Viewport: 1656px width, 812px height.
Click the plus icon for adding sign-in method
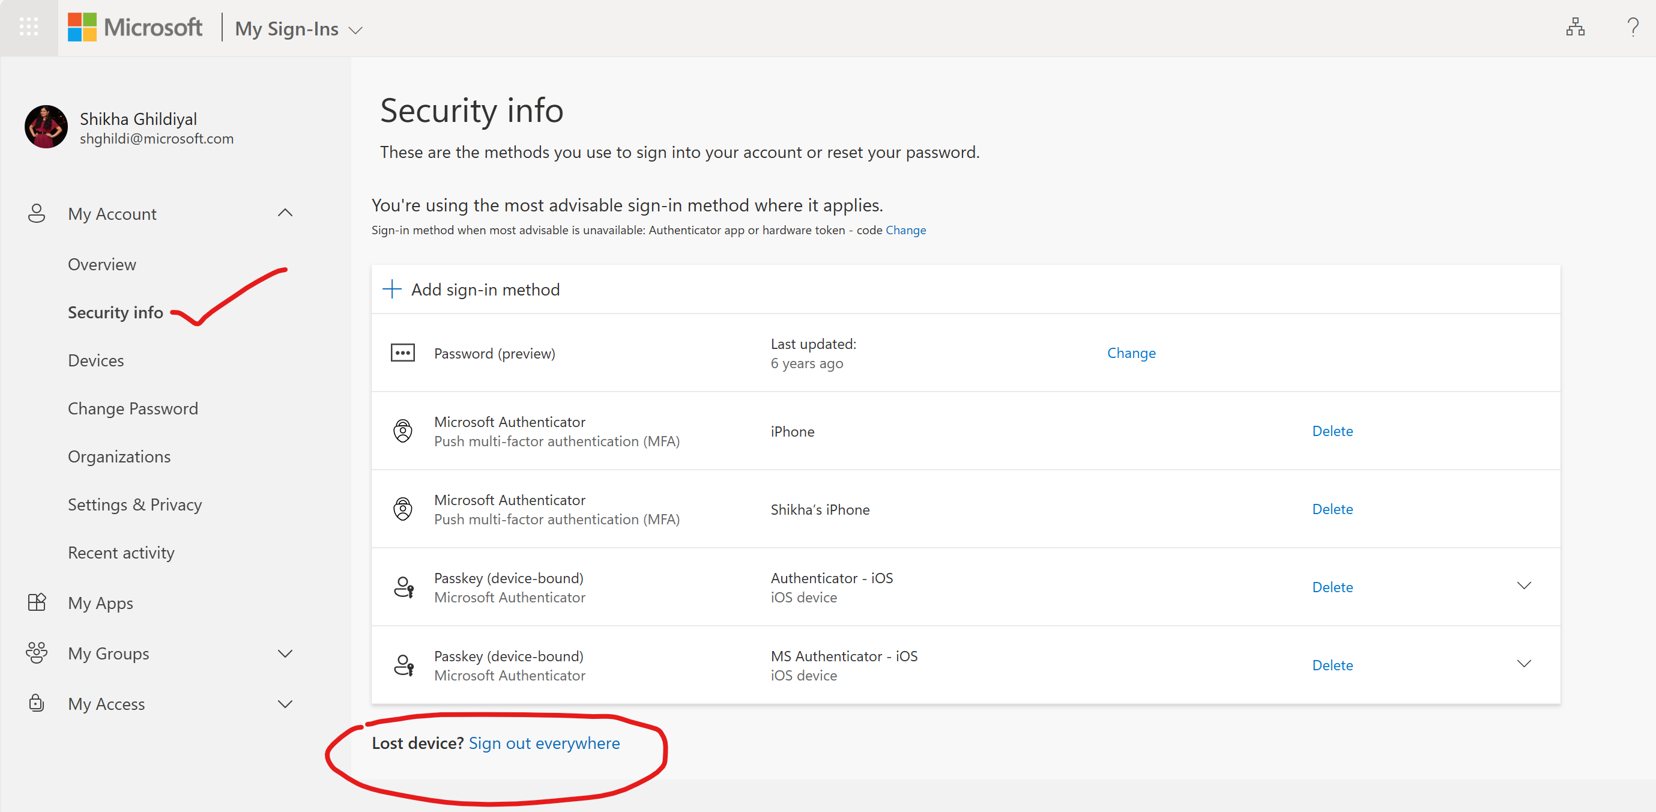coord(391,289)
